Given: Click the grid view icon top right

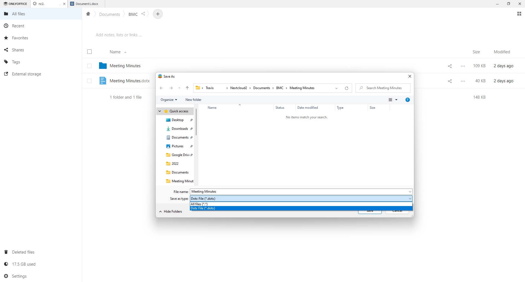Looking at the screenshot, I should 519,14.
